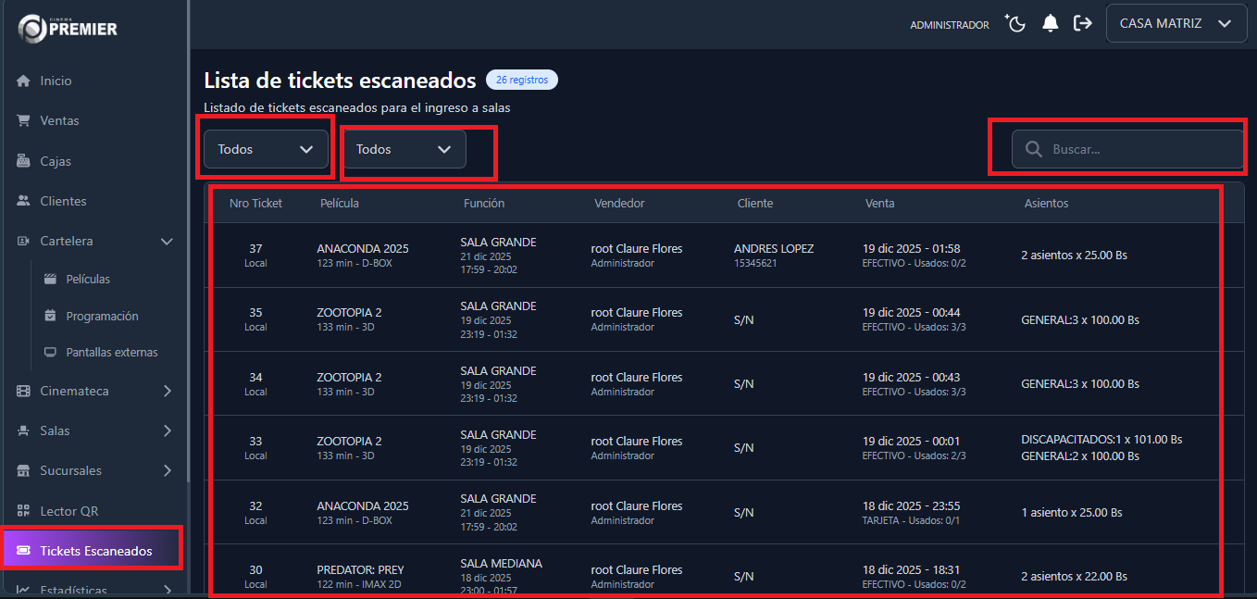Click the logout arrow icon
The image size is (1257, 599).
click(1082, 24)
